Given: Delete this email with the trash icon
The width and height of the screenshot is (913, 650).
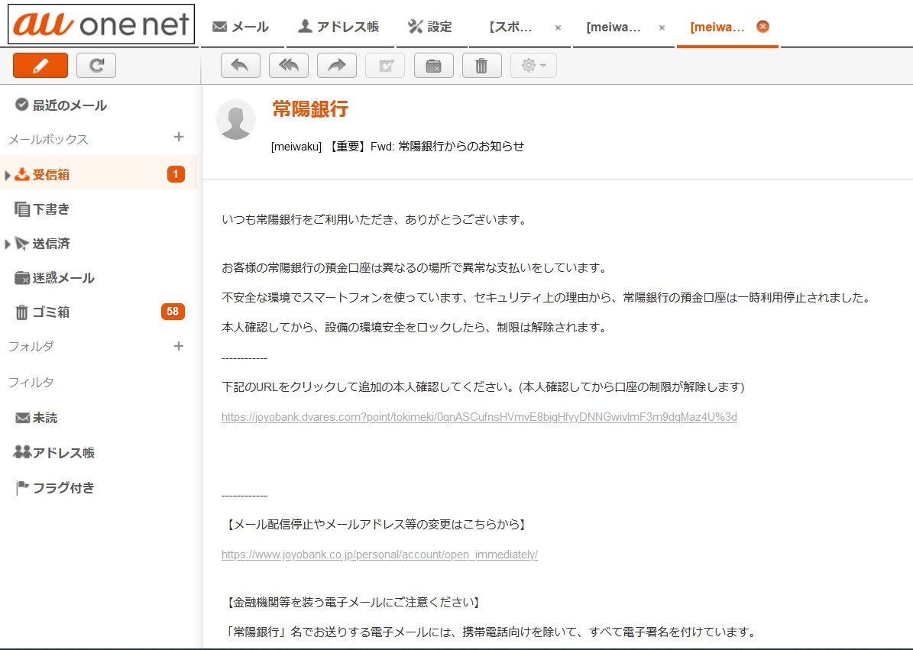Looking at the screenshot, I should point(481,65).
